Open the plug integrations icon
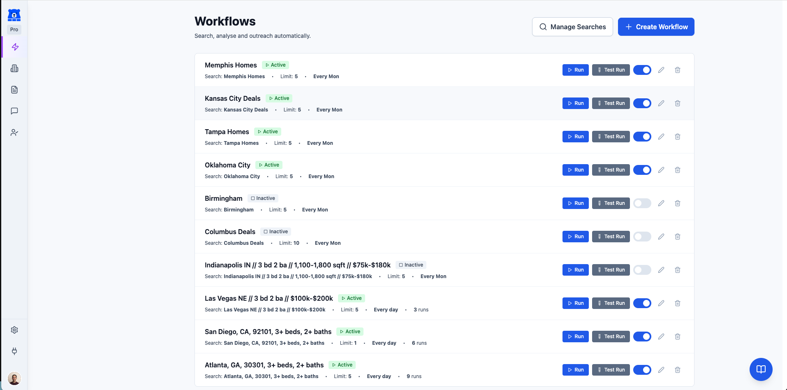The height and width of the screenshot is (390, 787). [x=14, y=351]
